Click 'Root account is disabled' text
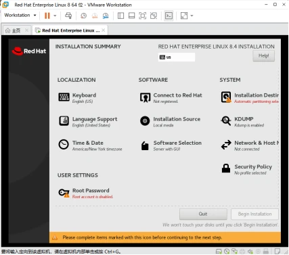 93,197
